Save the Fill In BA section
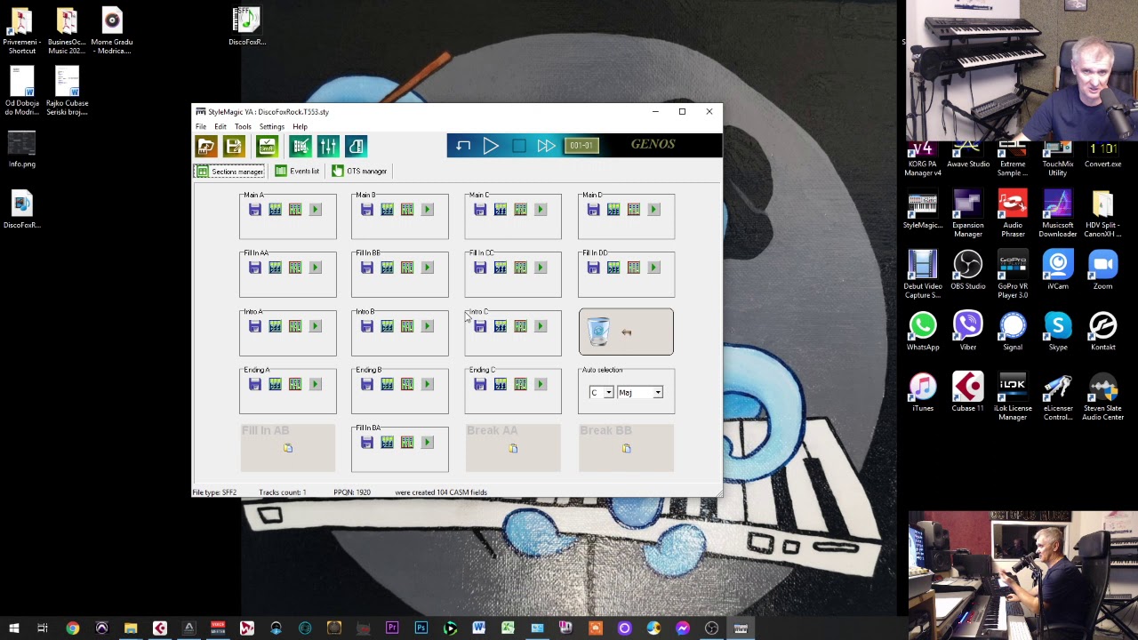 pos(367,443)
